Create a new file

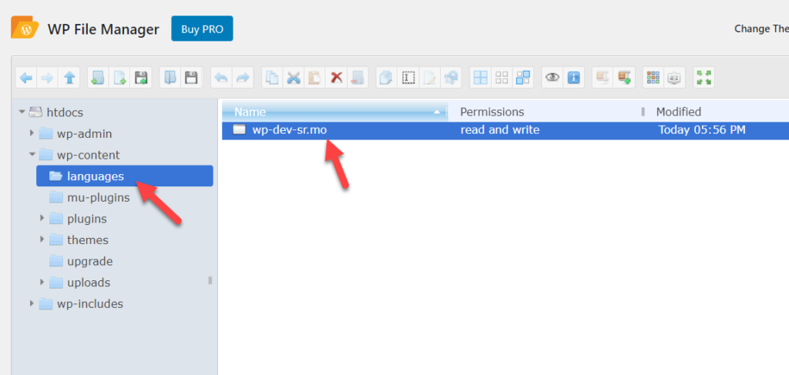119,78
